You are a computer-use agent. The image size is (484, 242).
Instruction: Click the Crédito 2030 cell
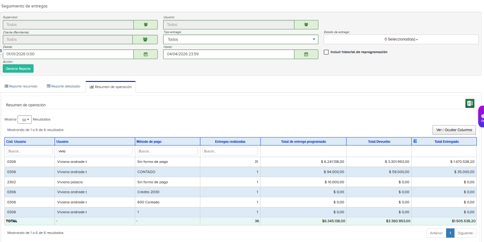click(x=168, y=192)
